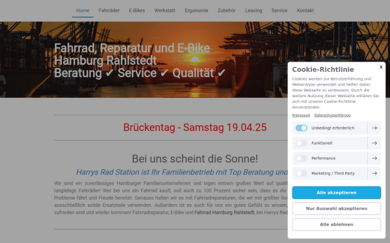This screenshot has width=390, height=243.
Task: Enable the Performance cookie switch
Action: coord(301,158)
